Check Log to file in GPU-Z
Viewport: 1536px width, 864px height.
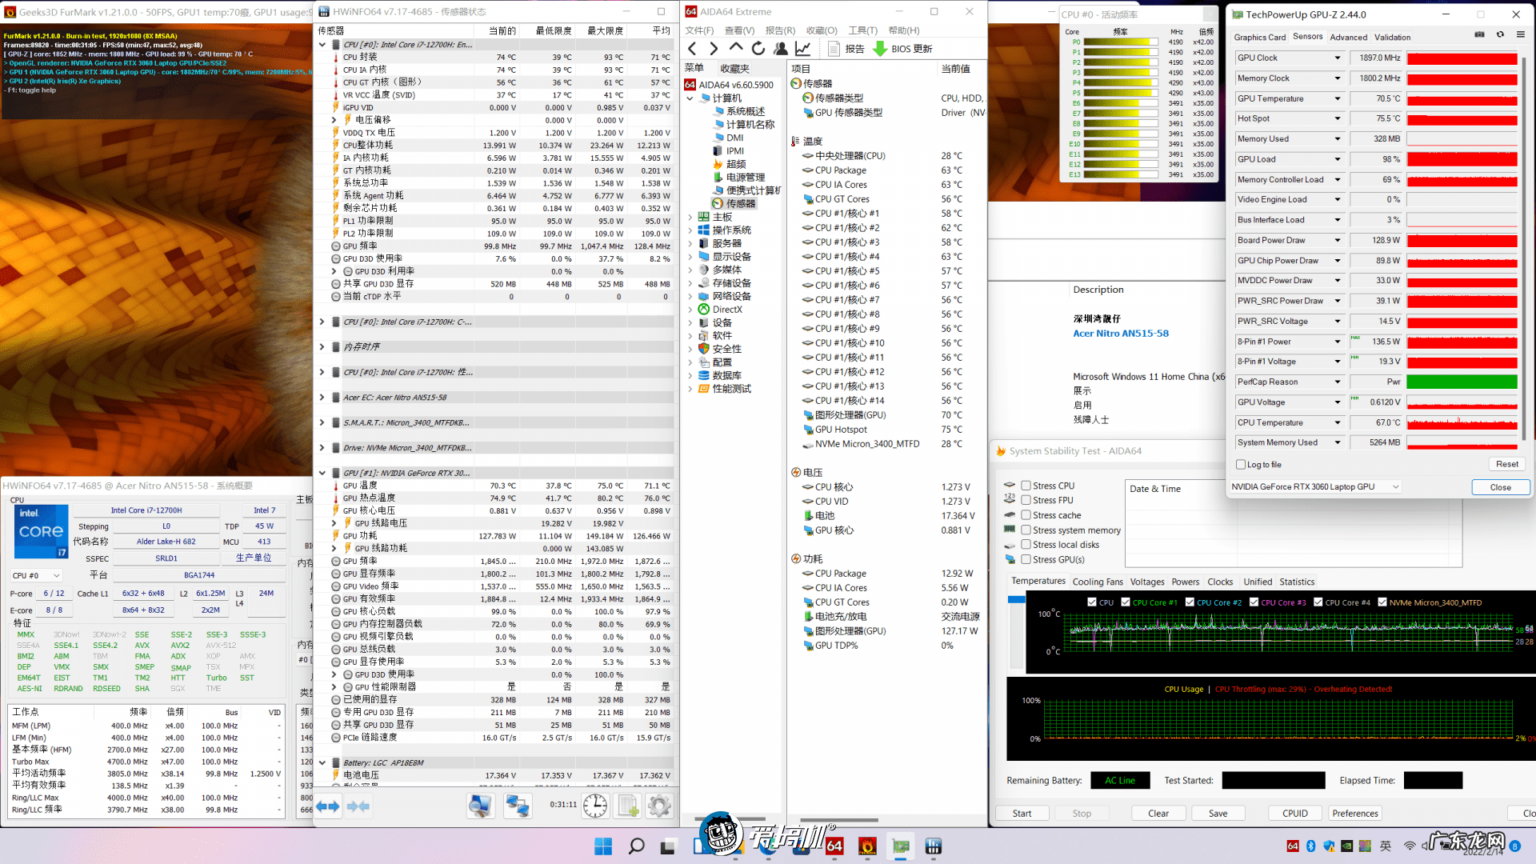[x=1241, y=465]
